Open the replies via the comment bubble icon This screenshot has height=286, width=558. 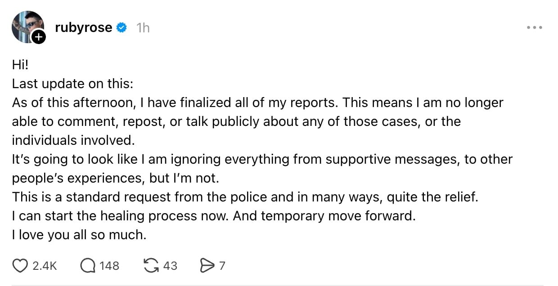[x=87, y=265]
